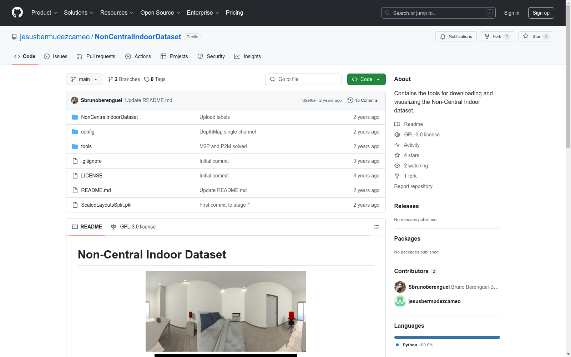
Task: Expand the main branch selector
Action: click(84, 79)
